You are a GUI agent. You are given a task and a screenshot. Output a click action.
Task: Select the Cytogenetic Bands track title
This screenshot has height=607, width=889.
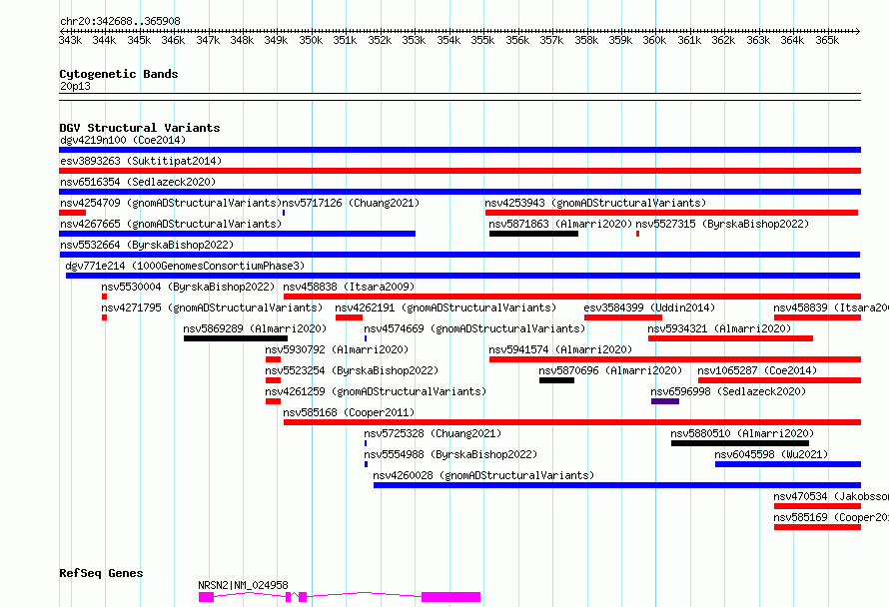[x=119, y=74]
